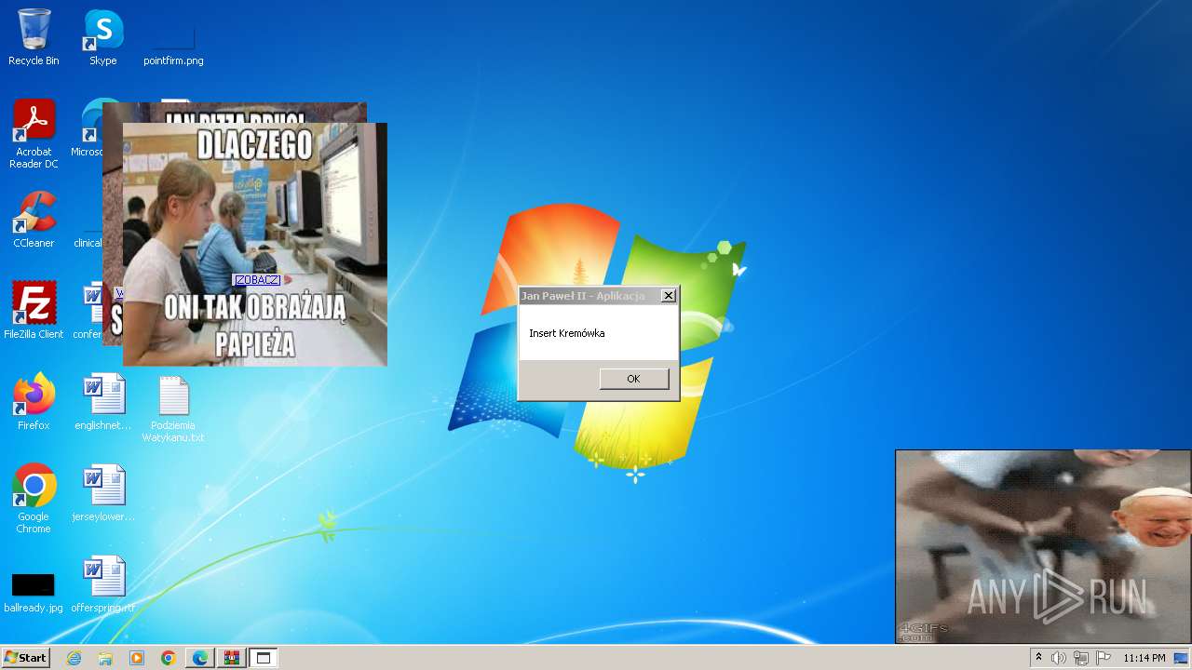Viewport: 1192px width, 670px height.
Task: Launch Windows Media Player from taskbar
Action: [137, 658]
